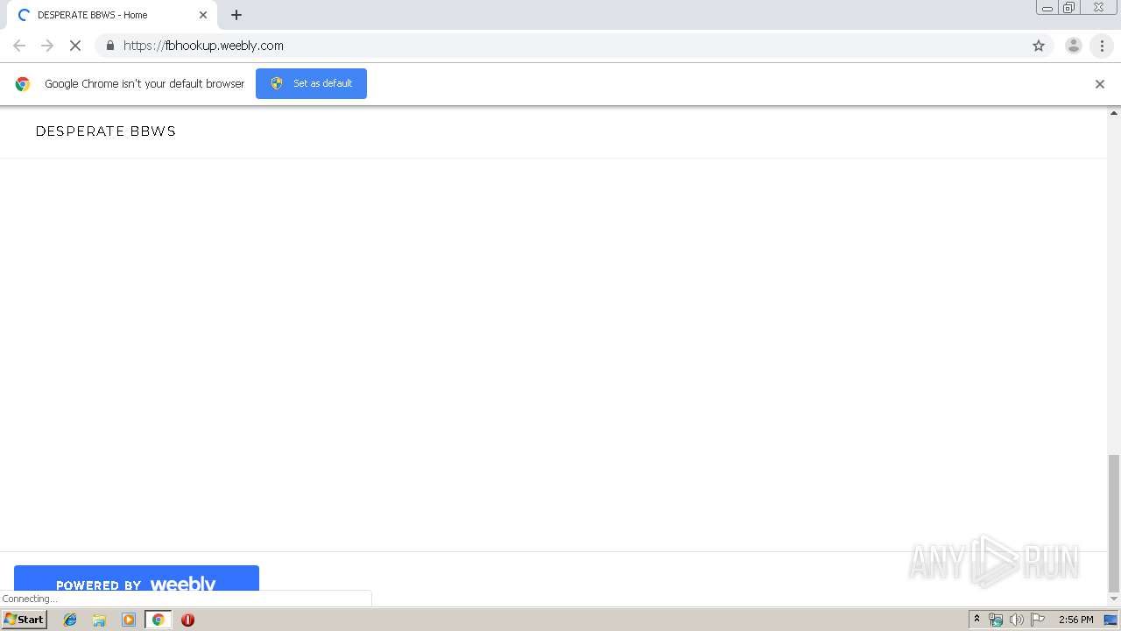Screen dimensions: 1121x631
Task: Set Chrome as default browser
Action: click(311, 83)
